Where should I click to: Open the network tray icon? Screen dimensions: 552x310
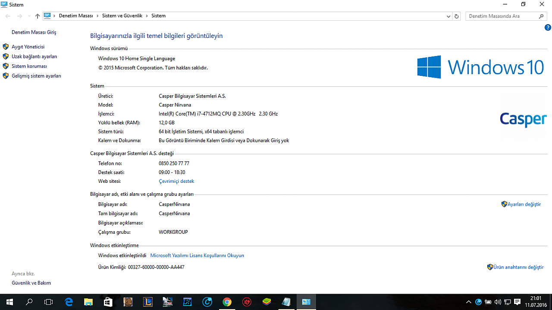click(x=508, y=302)
